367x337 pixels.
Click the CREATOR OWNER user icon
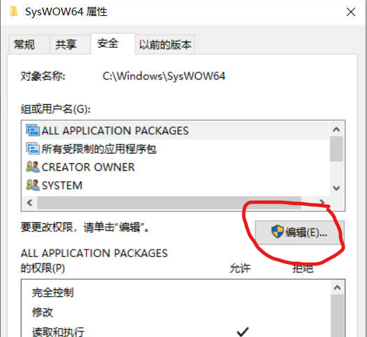coord(33,167)
